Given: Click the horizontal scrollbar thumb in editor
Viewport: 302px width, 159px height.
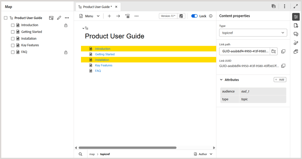Looking at the screenshot, I should tap(128, 148).
